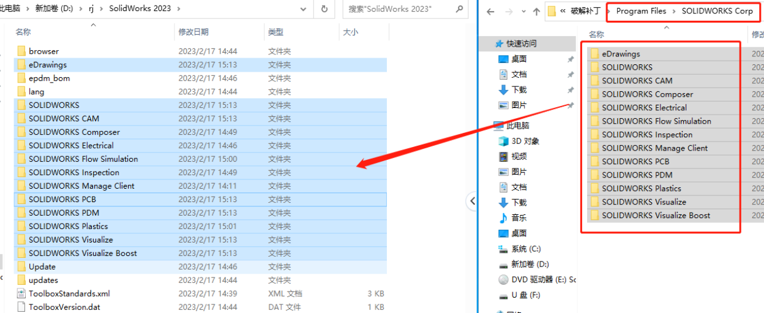Select SOLIDWORKS Plastics in left window
Screen dimensions: 764x313
[x=200, y=227]
